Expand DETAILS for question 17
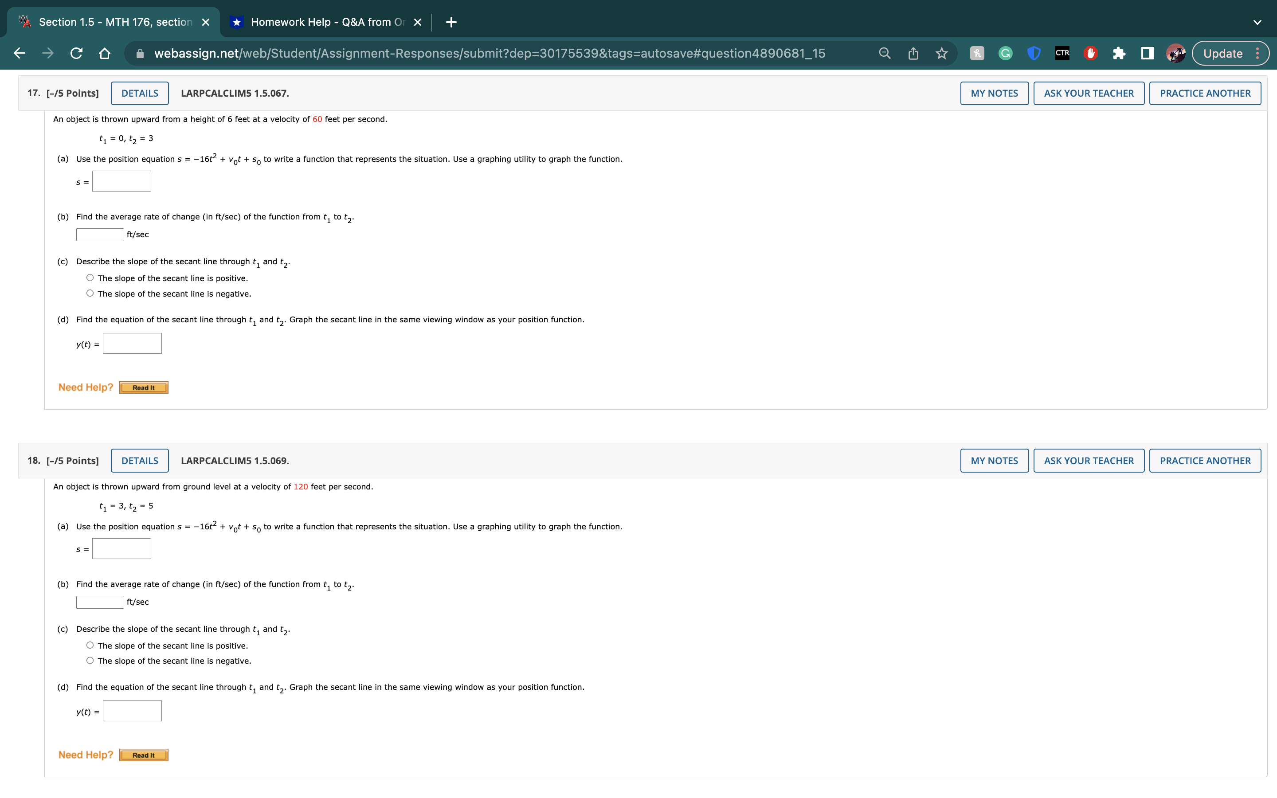The image size is (1277, 798). click(x=140, y=94)
